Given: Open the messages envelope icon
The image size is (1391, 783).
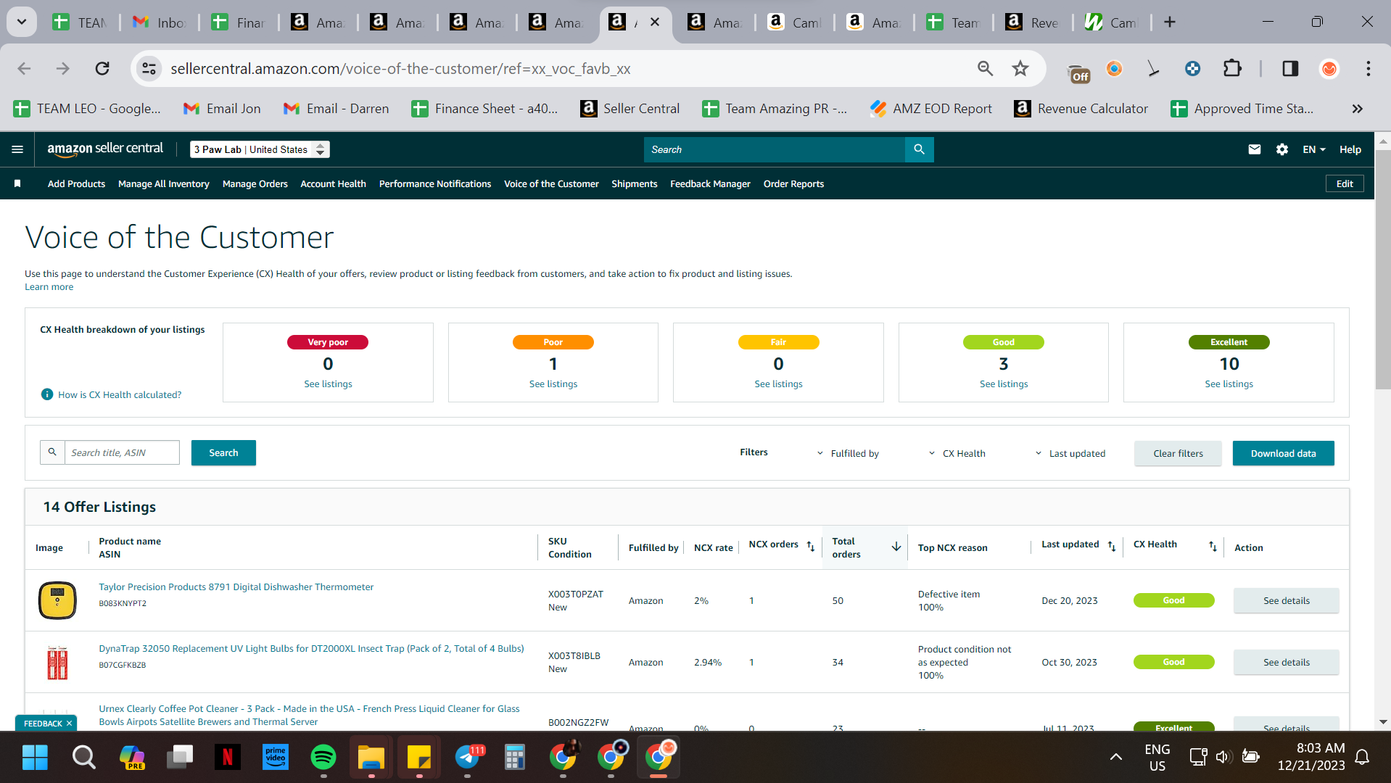Looking at the screenshot, I should point(1255,149).
